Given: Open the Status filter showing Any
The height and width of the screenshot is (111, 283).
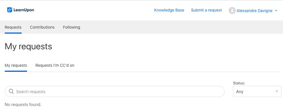Looking at the screenshot, I should pos(257,91).
